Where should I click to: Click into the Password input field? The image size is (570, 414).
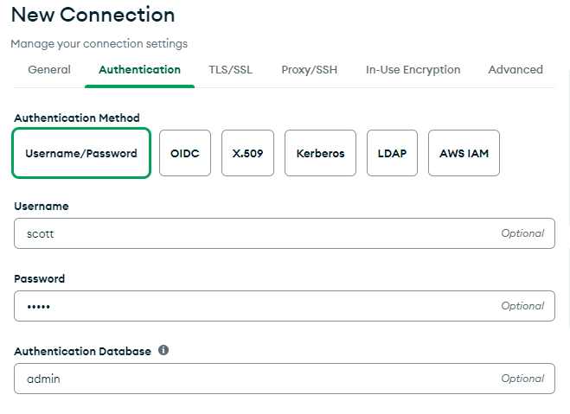pos(259,306)
